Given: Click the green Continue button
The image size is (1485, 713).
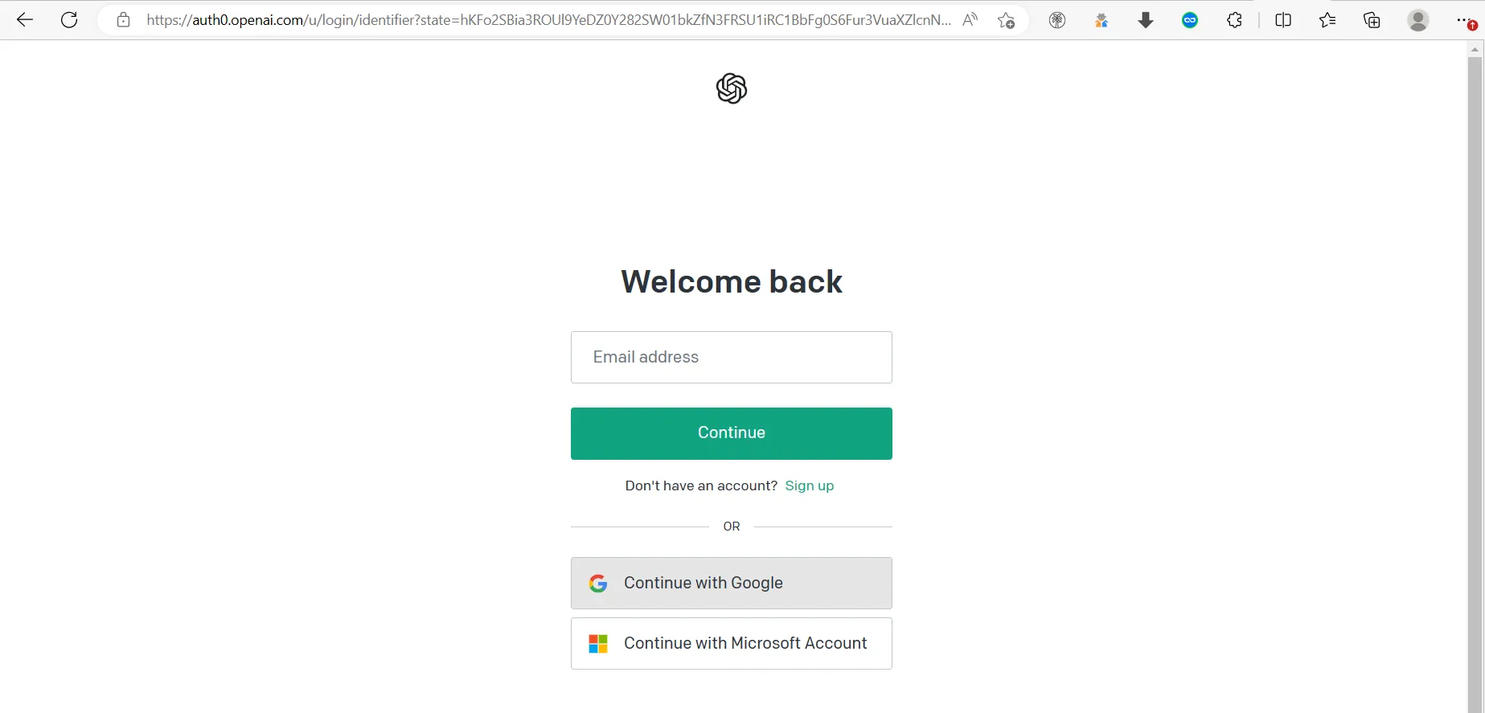Looking at the screenshot, I should point(732,433).
